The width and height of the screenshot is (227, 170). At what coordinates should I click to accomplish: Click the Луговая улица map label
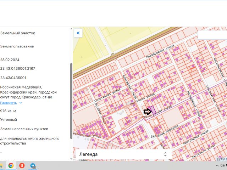pos(100,114)
